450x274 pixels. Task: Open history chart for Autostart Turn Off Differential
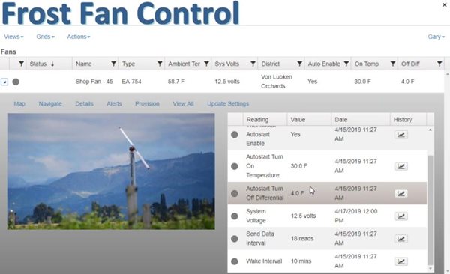[x=401, y=194]
